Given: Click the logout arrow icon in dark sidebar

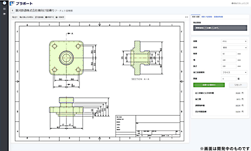Looking at the screenshot, I should tap(4, 14).
